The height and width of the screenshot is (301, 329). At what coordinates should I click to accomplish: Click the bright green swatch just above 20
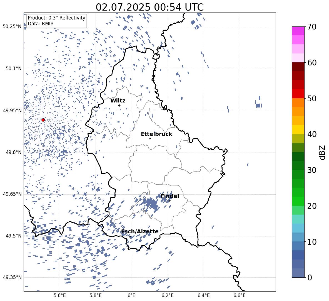[298, 201]
